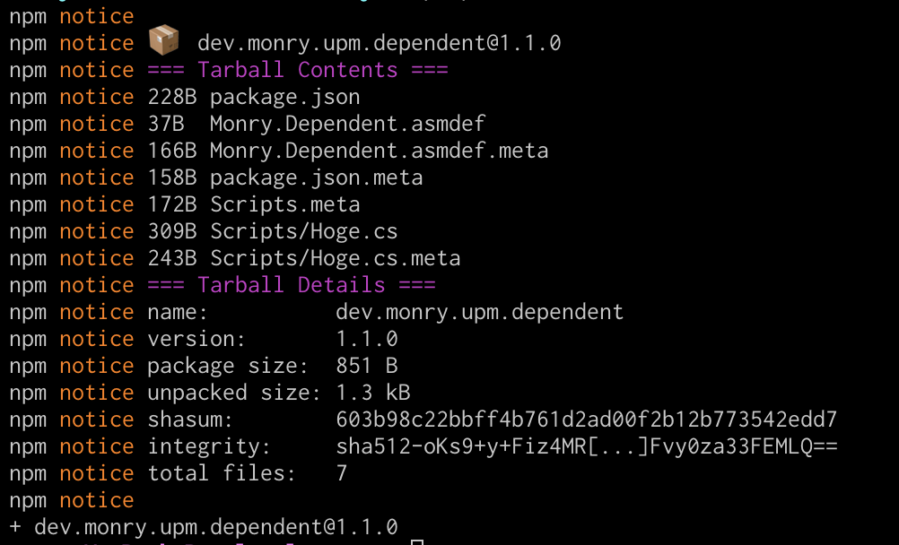Click the 'unpacked size:' label
This screenshot has height=545, width=899.
coord(234,394)
